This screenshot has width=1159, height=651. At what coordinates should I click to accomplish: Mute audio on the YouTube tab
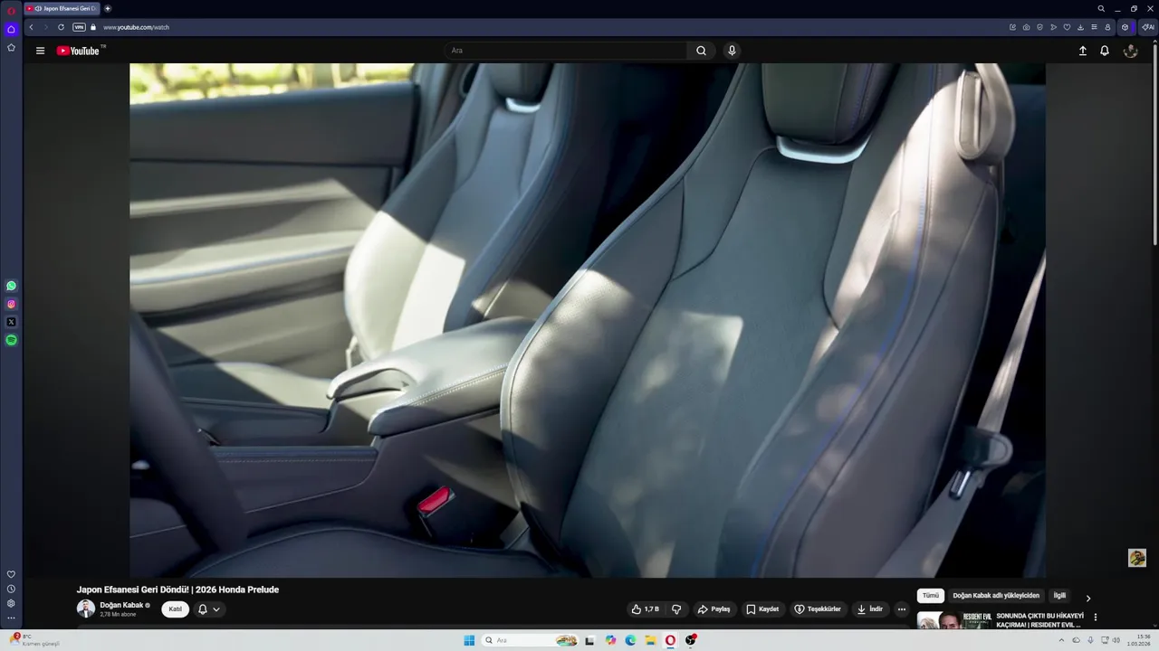(38, 8)
